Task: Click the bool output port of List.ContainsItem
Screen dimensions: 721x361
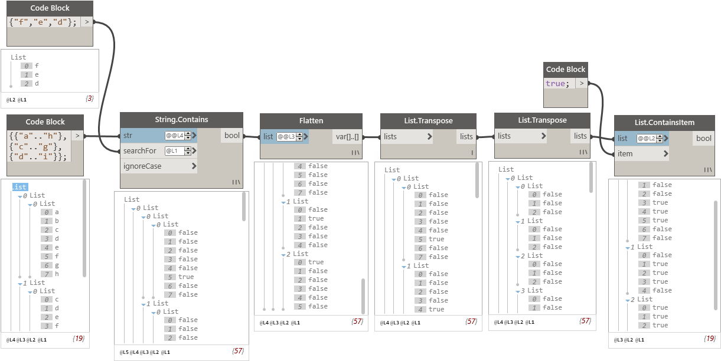Action: pos(703,139)
